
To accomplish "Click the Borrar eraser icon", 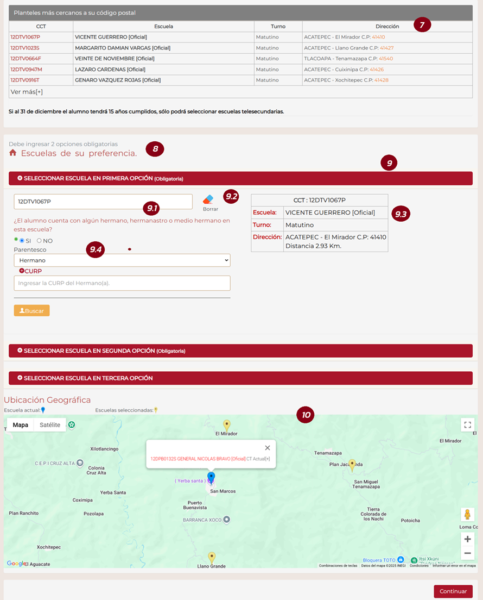I will pos(208,199).
